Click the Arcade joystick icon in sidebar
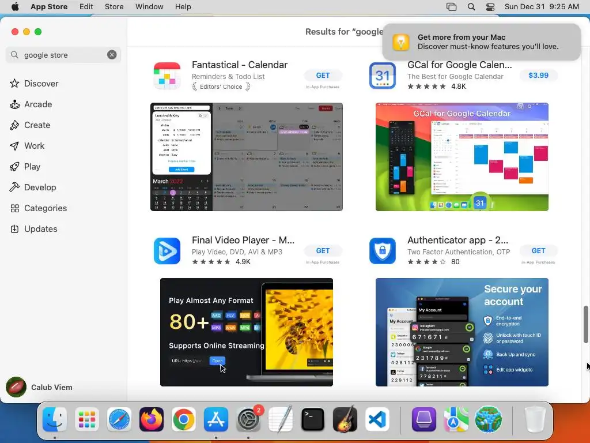The image size is (590, 443). 14,104
